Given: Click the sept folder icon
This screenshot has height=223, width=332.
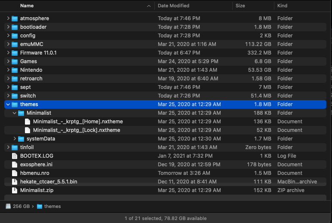Looking at the screenshot, I should 14,87.
